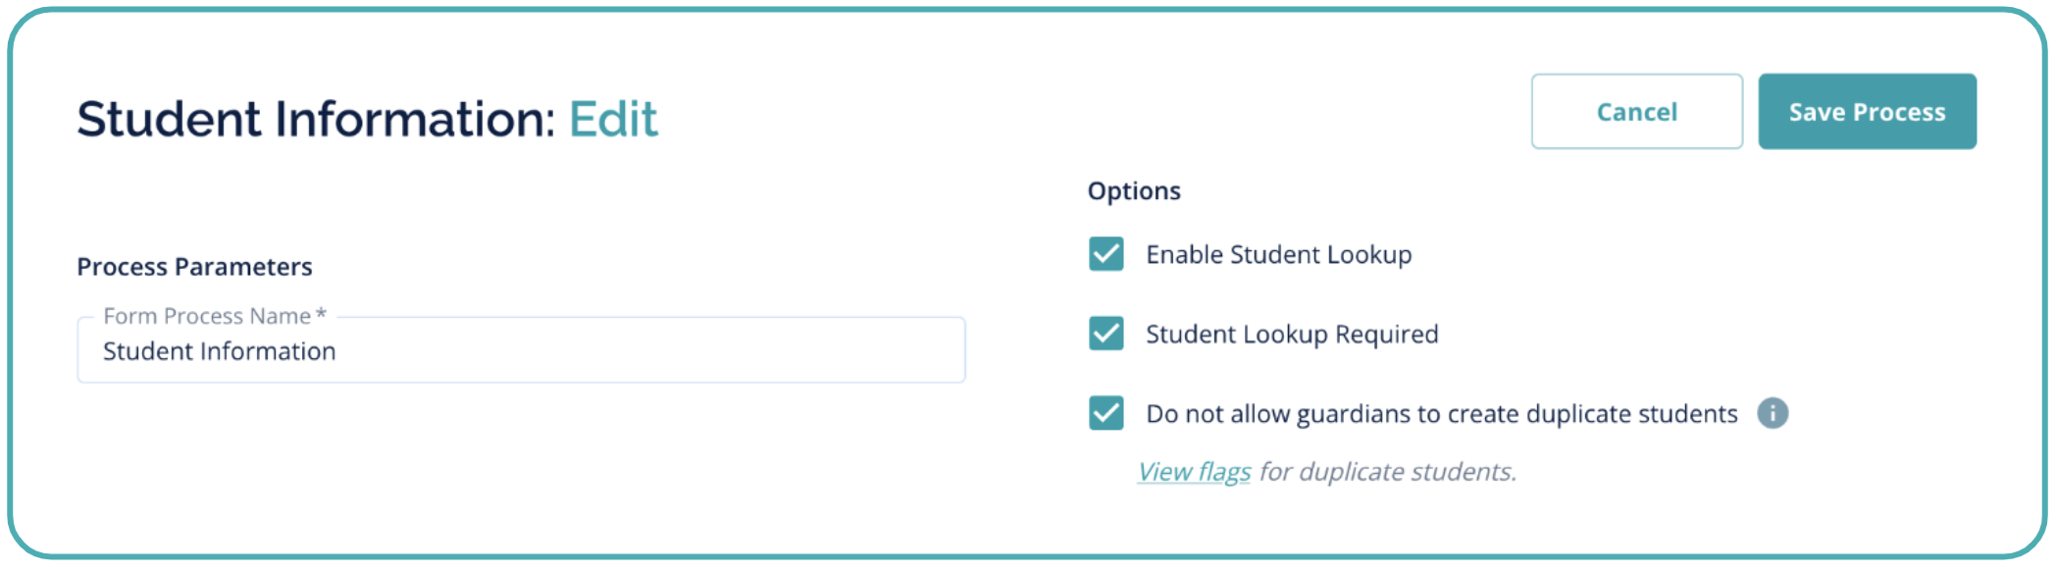Image resolution: width=2056 pixels, height=573 pixels.
Task: Open the View flags link
Action: [x=1194, y=472]
